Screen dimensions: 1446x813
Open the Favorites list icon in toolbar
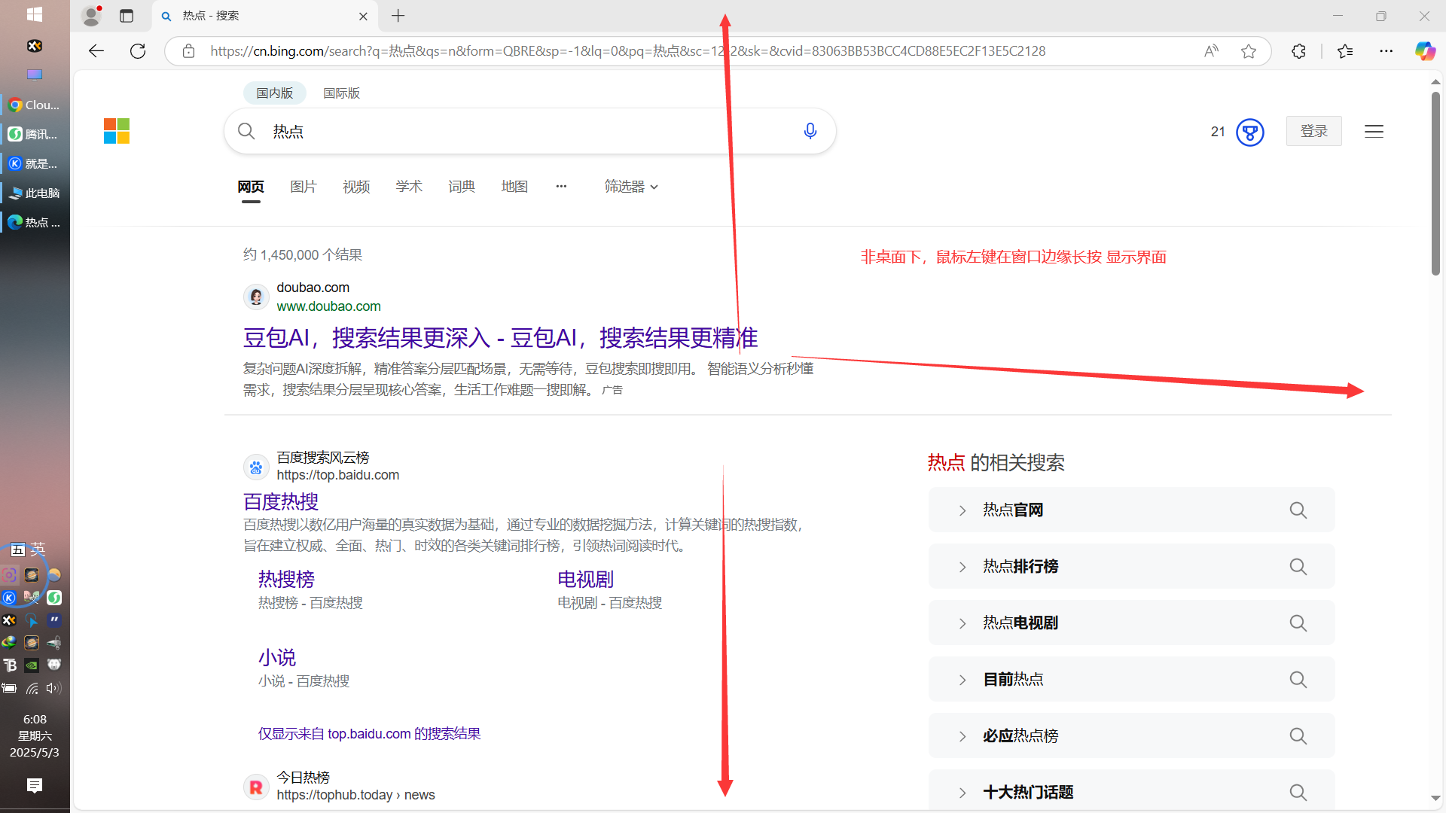click(1345, 51)
